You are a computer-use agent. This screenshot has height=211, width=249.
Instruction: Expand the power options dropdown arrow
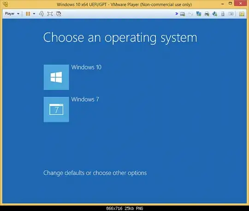[x=34, y=14]
